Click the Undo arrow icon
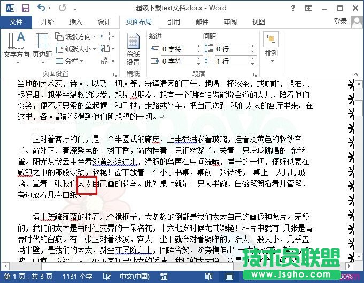Image resolution: width=364 pixels, height=283 pixels. (42, 8)
